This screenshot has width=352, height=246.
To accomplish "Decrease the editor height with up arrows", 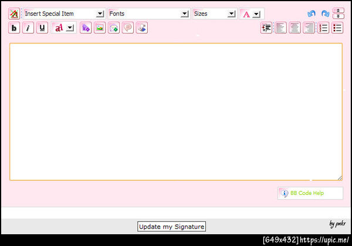I will [x=339, y=11].
